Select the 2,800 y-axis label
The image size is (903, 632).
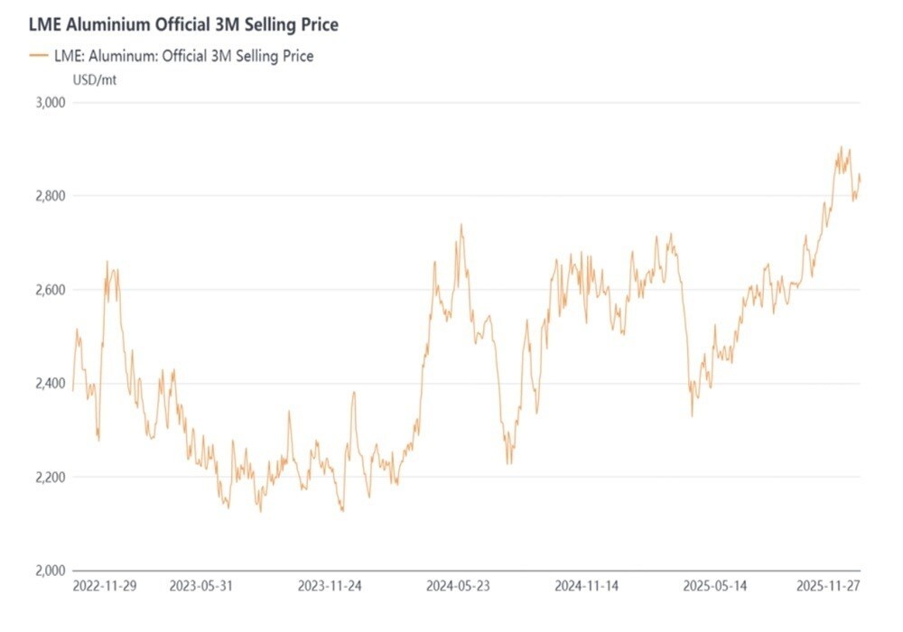(51, 196)
